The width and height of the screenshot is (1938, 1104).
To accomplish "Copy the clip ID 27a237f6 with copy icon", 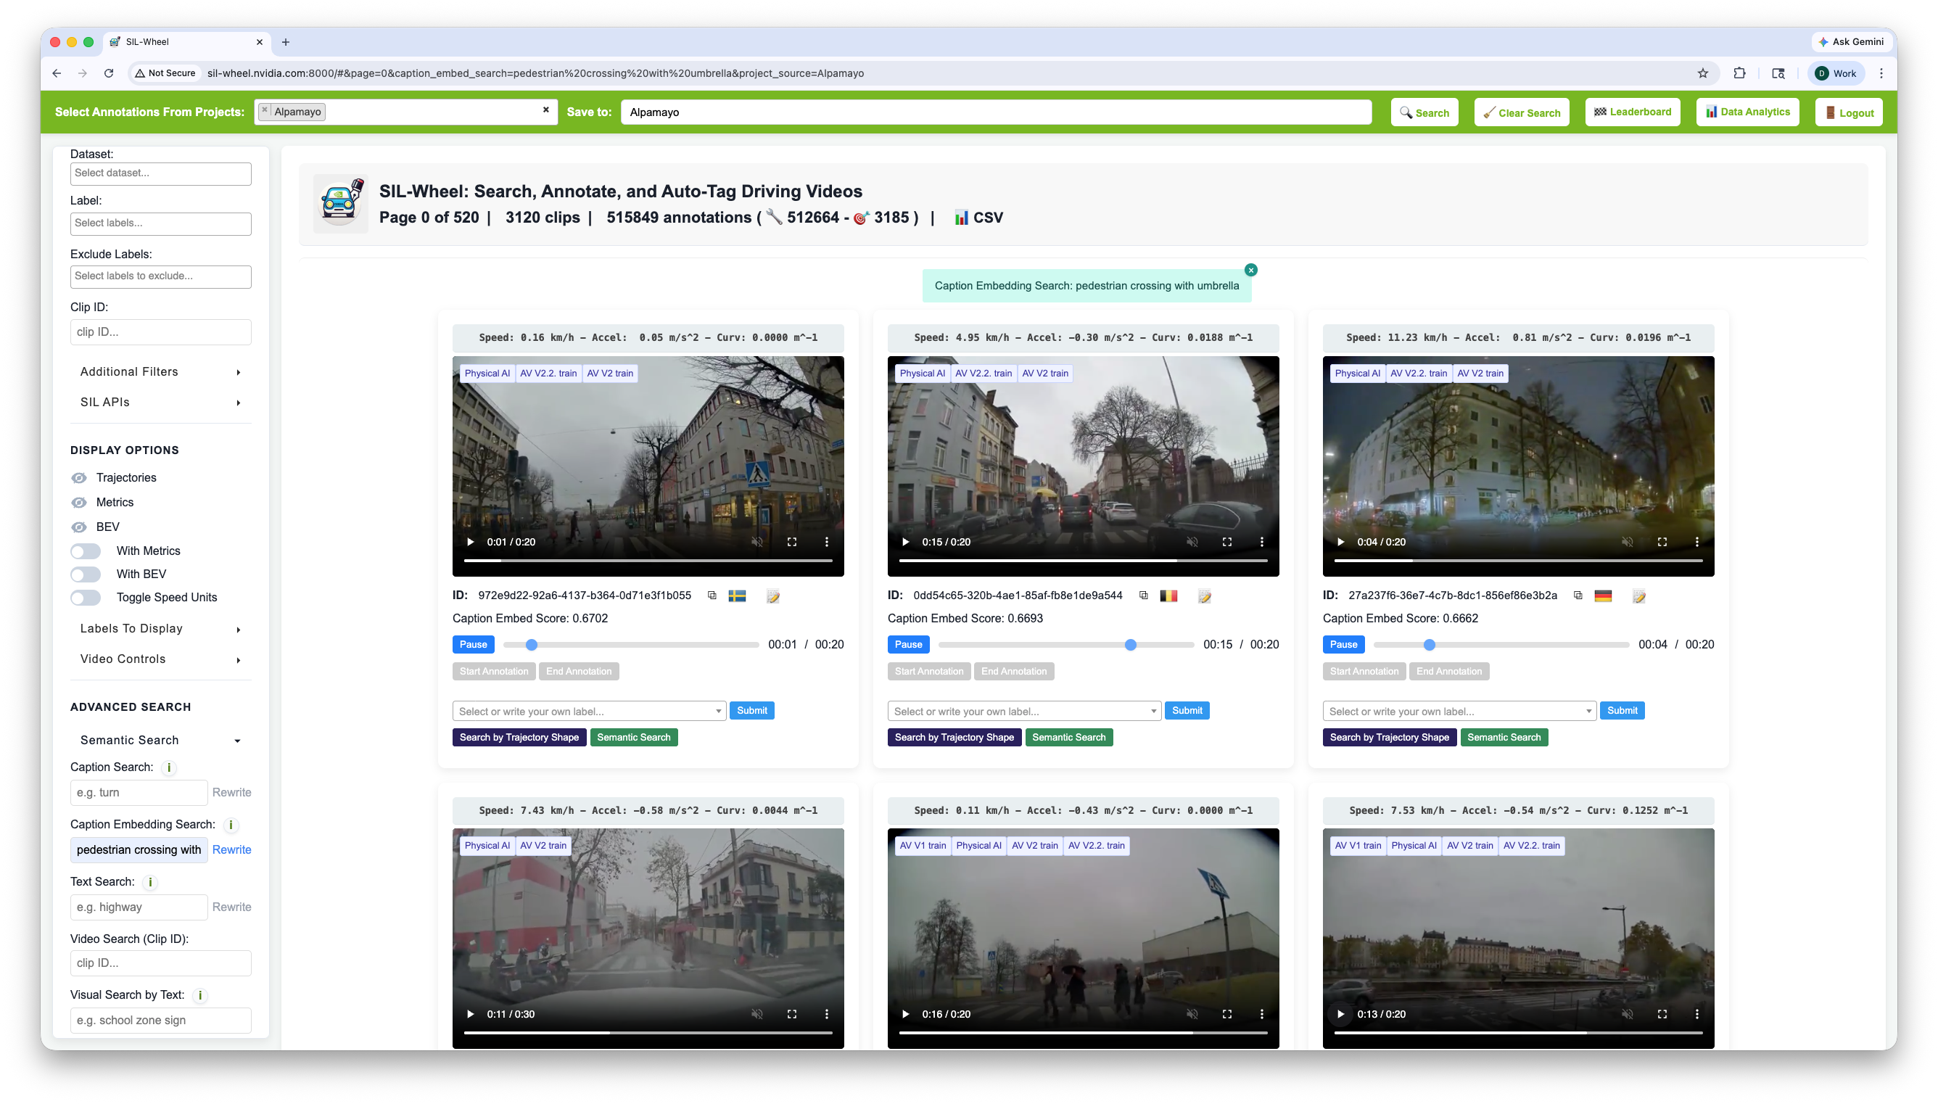I will pos(1578,596).
